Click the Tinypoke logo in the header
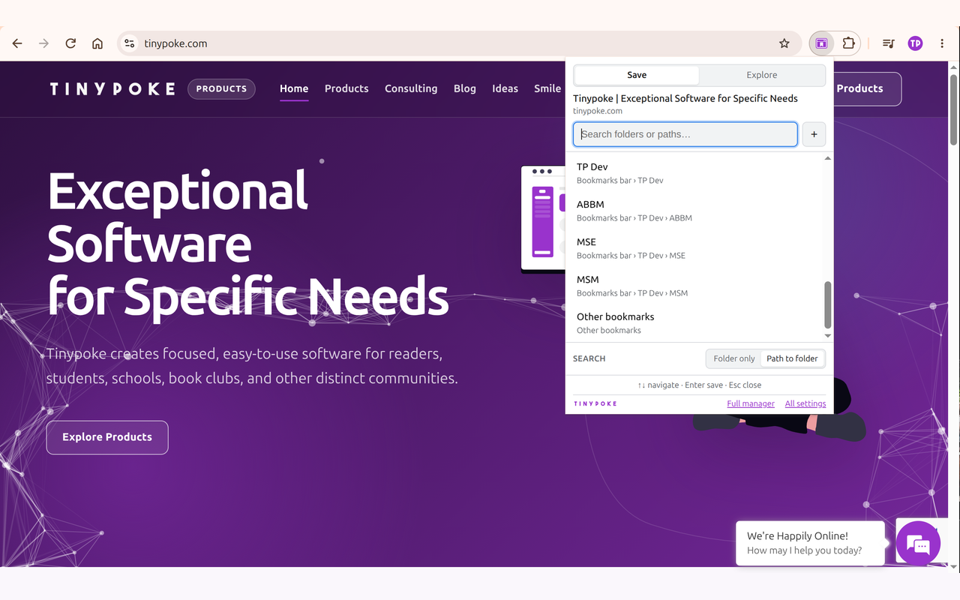 click(112, 89)
